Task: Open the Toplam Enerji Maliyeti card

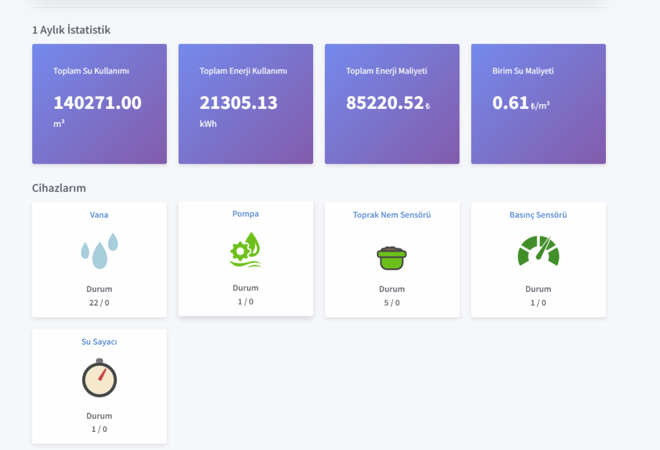Action: click(392, 104)
